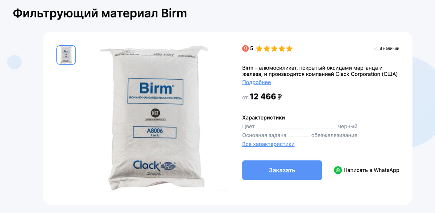Image resolution: width=435 pixels, height=213 pixels.
Task: Click the 'В наличии' status label
Action: pos(389,49)
